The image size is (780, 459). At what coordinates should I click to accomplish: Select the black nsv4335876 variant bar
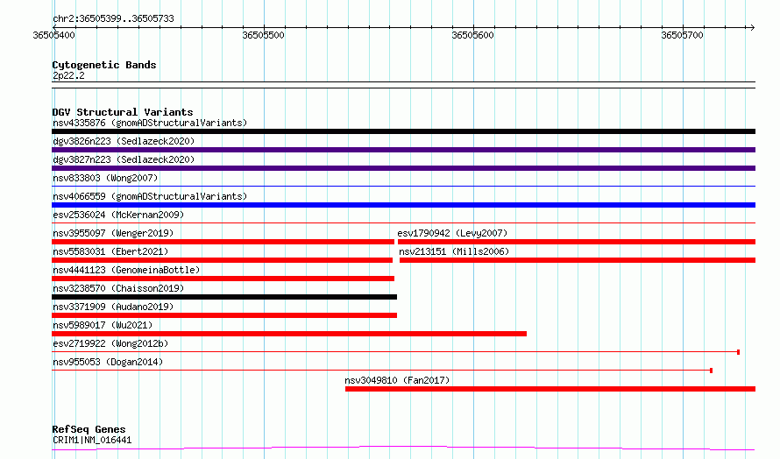click(x=403, y=131)
